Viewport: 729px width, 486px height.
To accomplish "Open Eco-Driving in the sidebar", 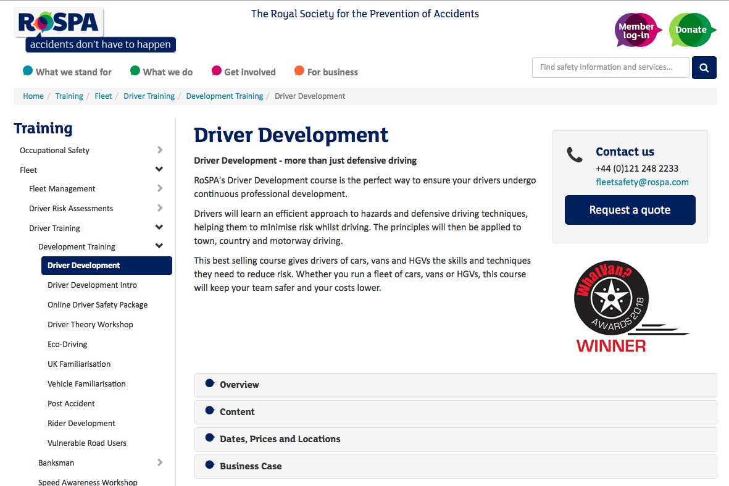I will (67, 345).
